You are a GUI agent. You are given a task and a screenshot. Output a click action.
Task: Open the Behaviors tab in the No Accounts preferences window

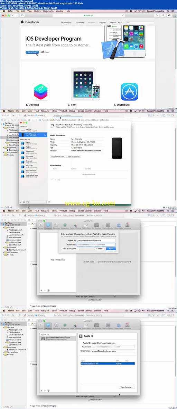point(56,226)
